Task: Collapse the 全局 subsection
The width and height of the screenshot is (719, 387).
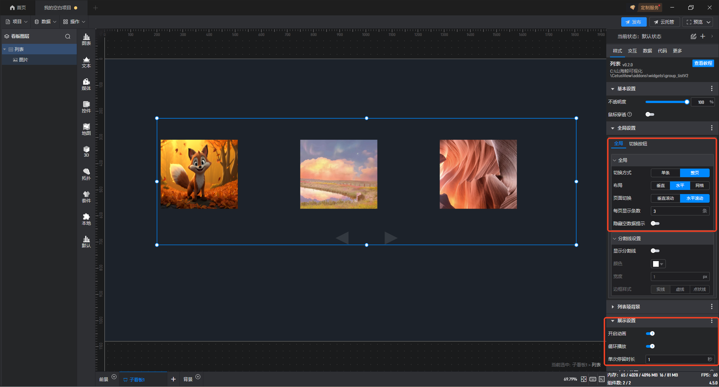Action: (615, 160)
